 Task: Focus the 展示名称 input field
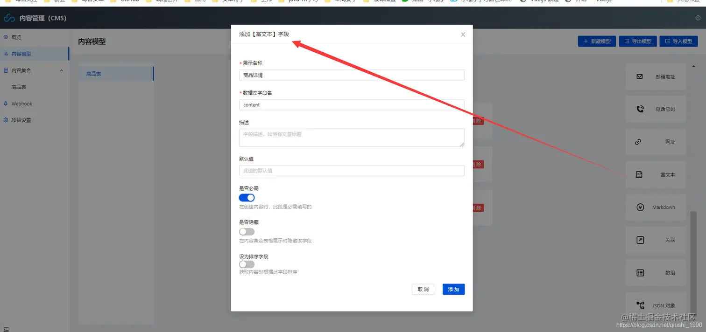coord(352,75)
